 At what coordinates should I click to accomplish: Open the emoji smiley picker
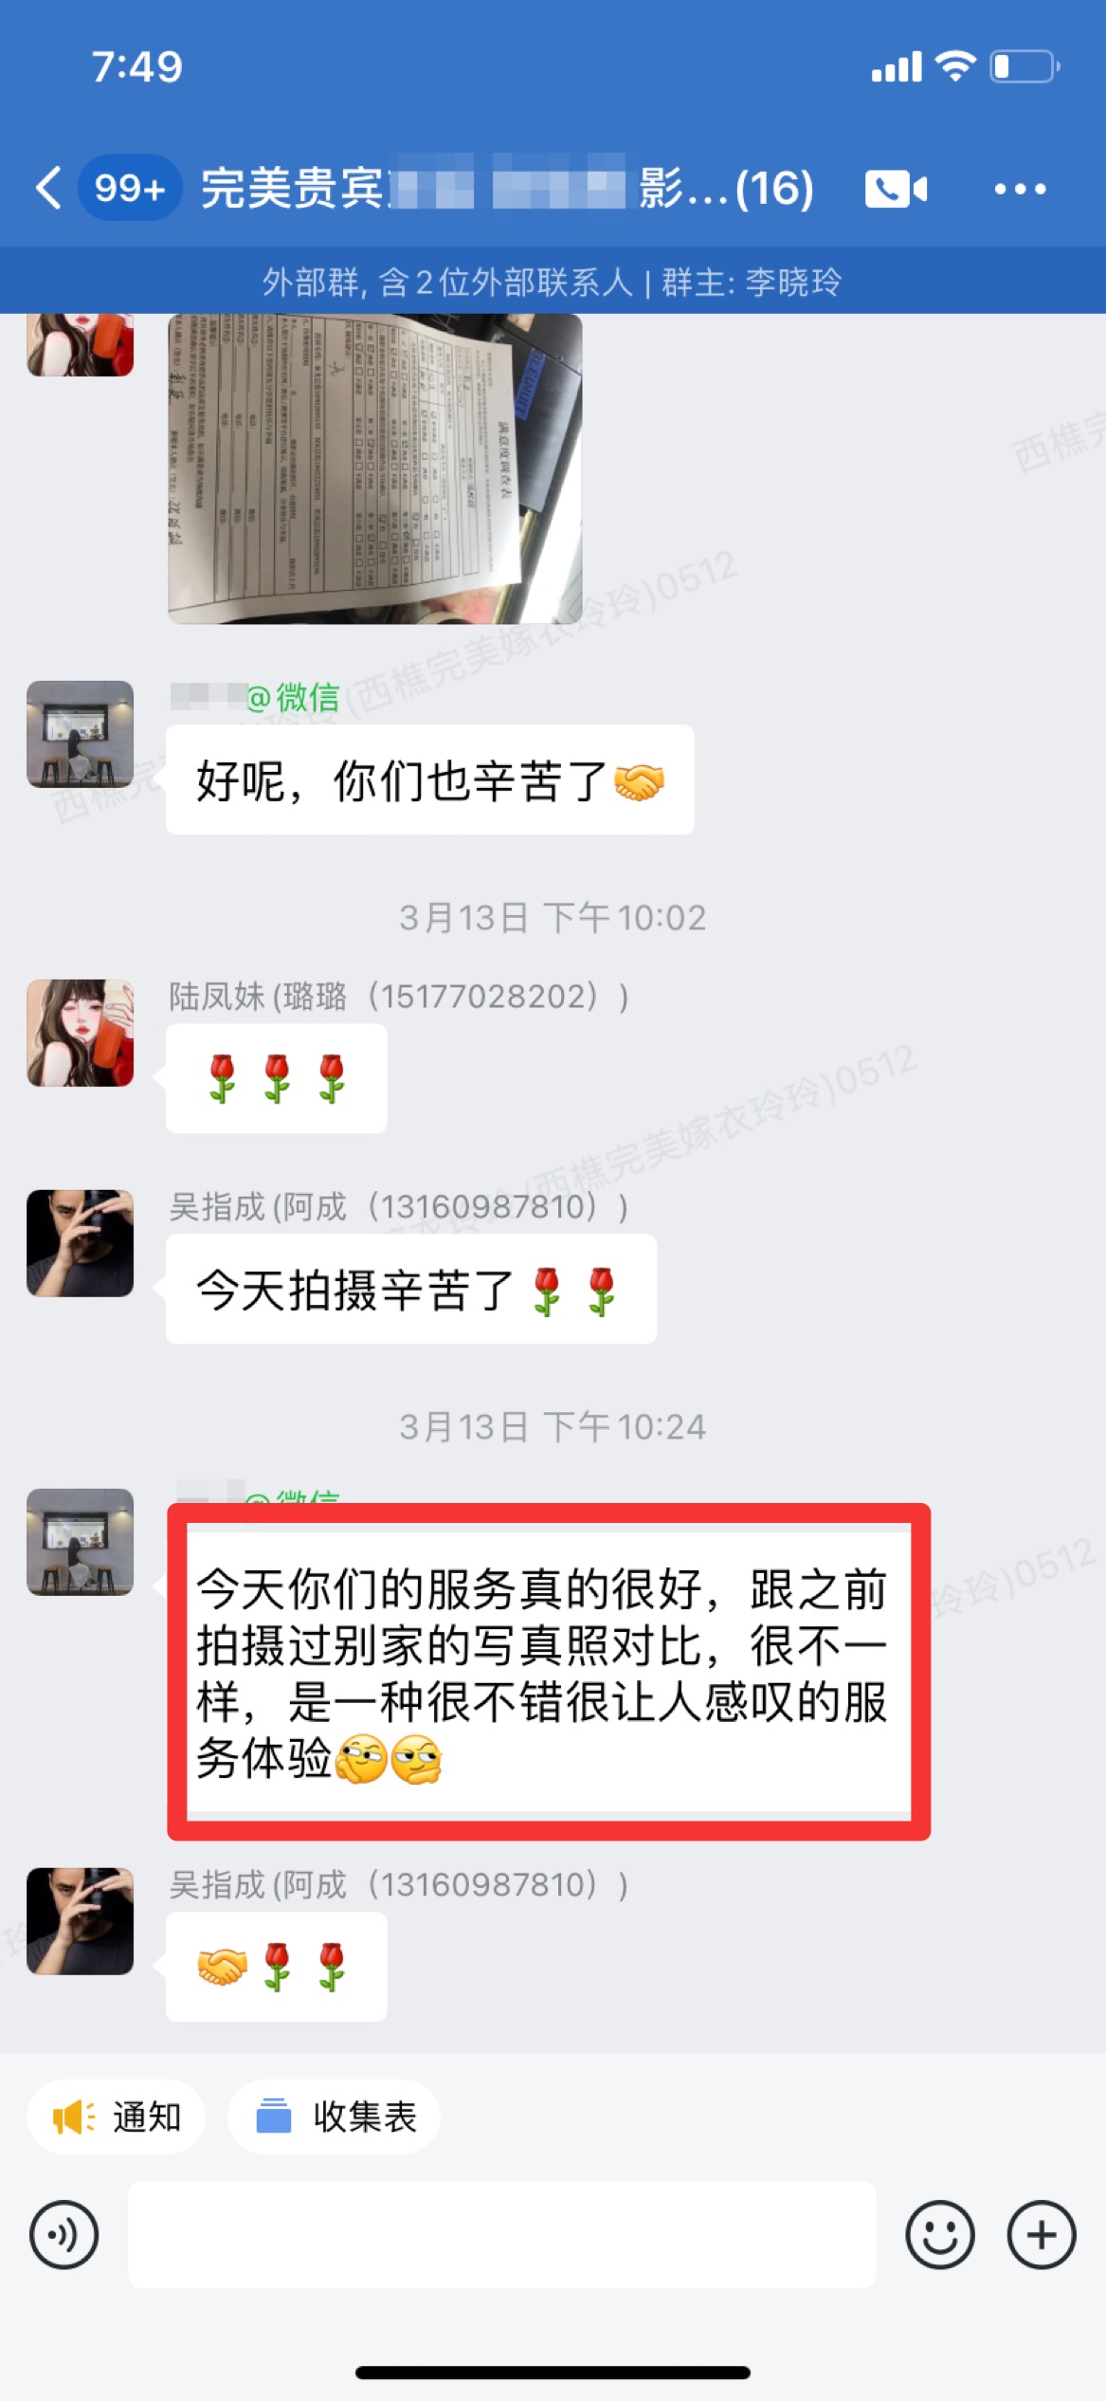tap(939, 2235)
